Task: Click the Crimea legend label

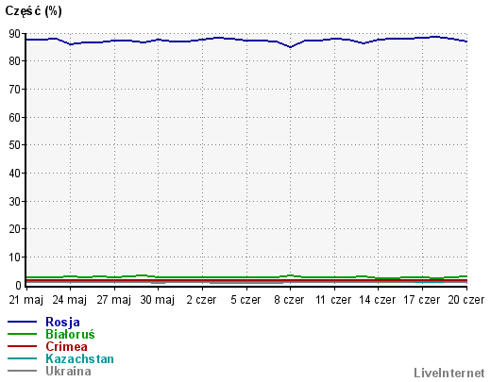Action: pyautogui.click(x=66, y=346)
